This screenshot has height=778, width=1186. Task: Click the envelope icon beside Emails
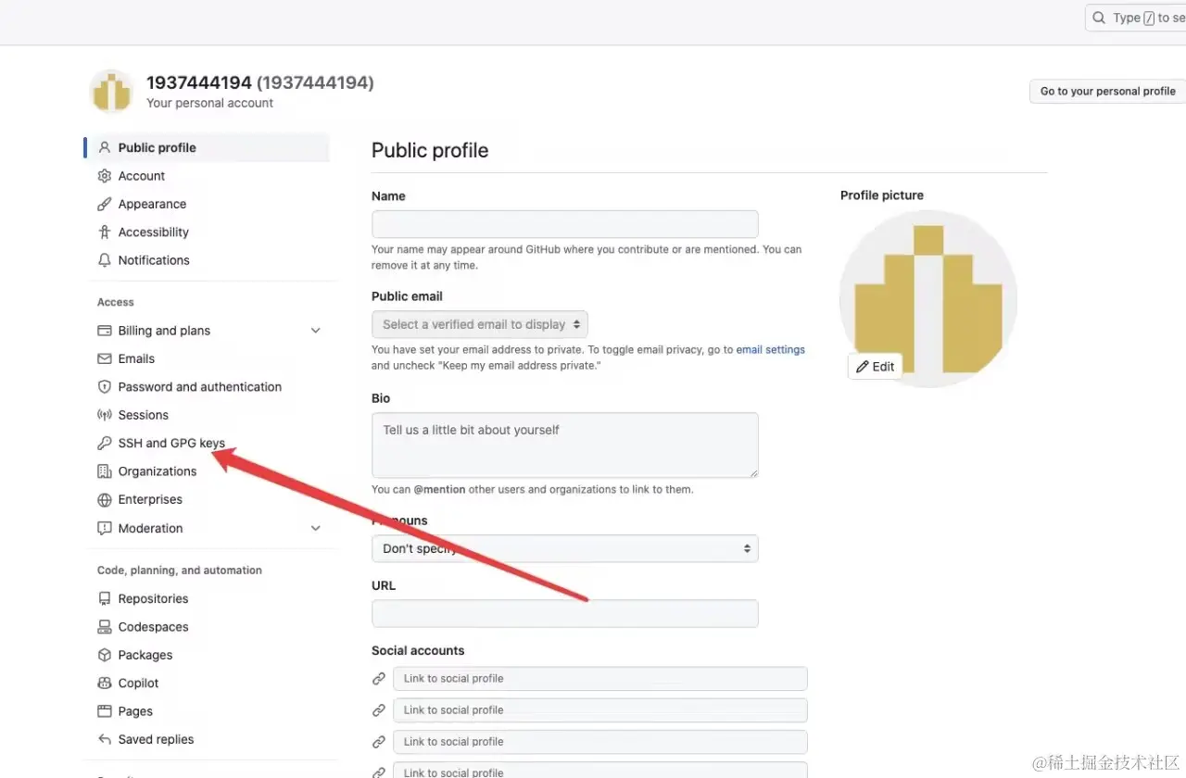105,358
